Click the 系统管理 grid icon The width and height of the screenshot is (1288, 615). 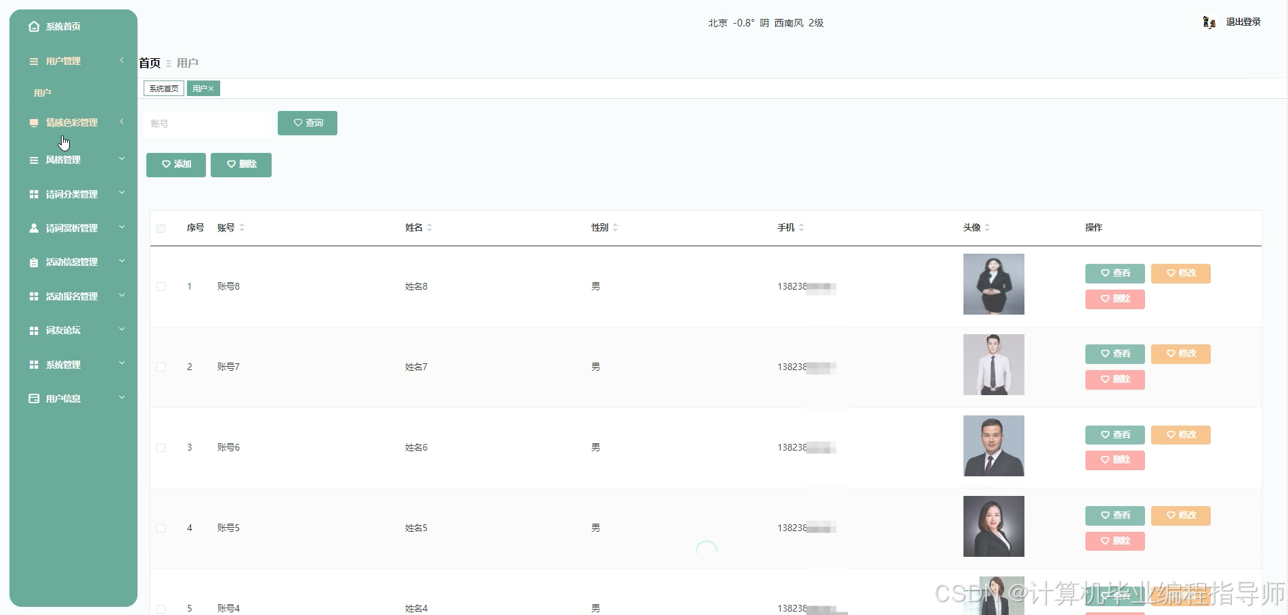pos(34,365)
